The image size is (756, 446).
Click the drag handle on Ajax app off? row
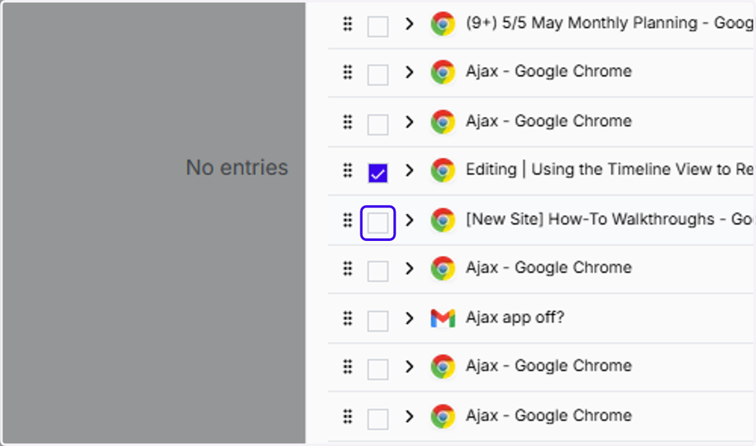tap(347, 318)
